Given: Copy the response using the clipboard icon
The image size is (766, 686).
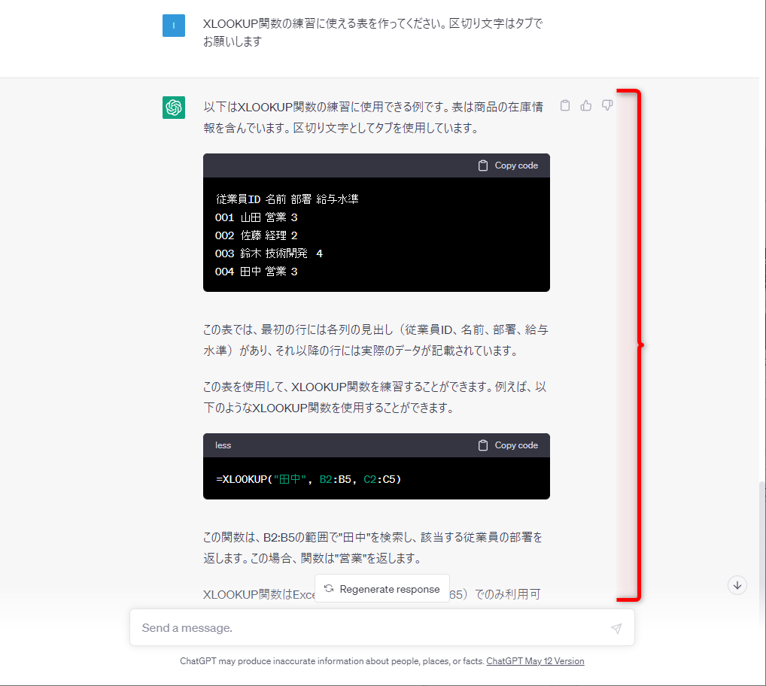Looking at the screenshot, I should 565,105.
